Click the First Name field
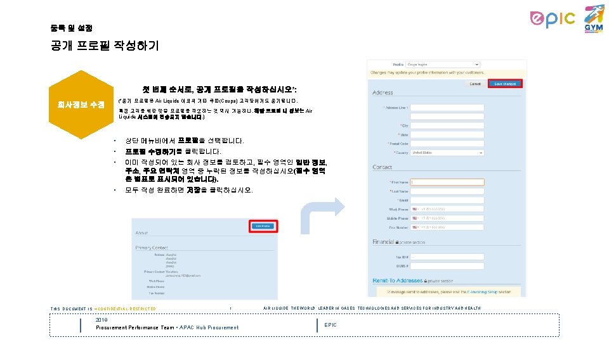 [447, 182]
